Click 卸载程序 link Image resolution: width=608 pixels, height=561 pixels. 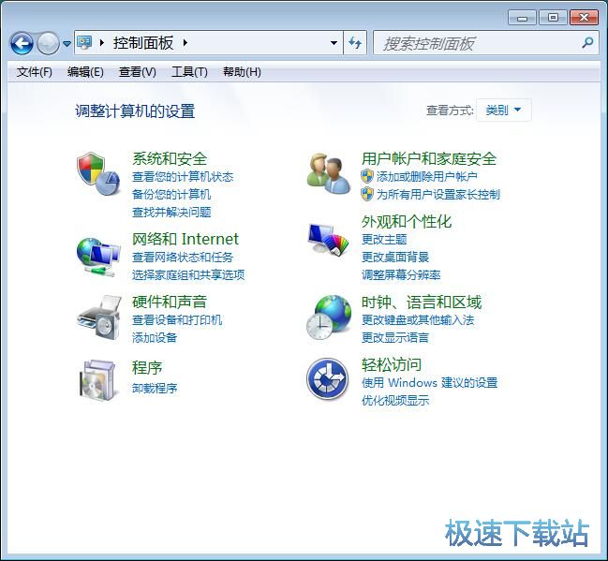pos(155,388)
